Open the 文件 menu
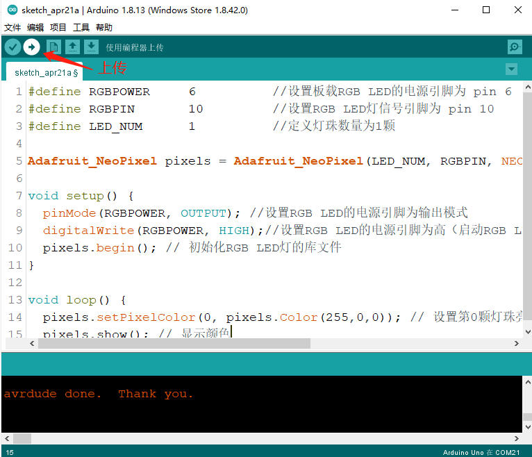Viewport: 532px width, 457px height. (x=13, y=28)
